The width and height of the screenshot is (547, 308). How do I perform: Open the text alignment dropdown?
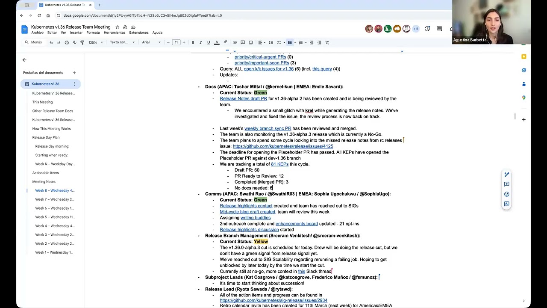point(261,42)
